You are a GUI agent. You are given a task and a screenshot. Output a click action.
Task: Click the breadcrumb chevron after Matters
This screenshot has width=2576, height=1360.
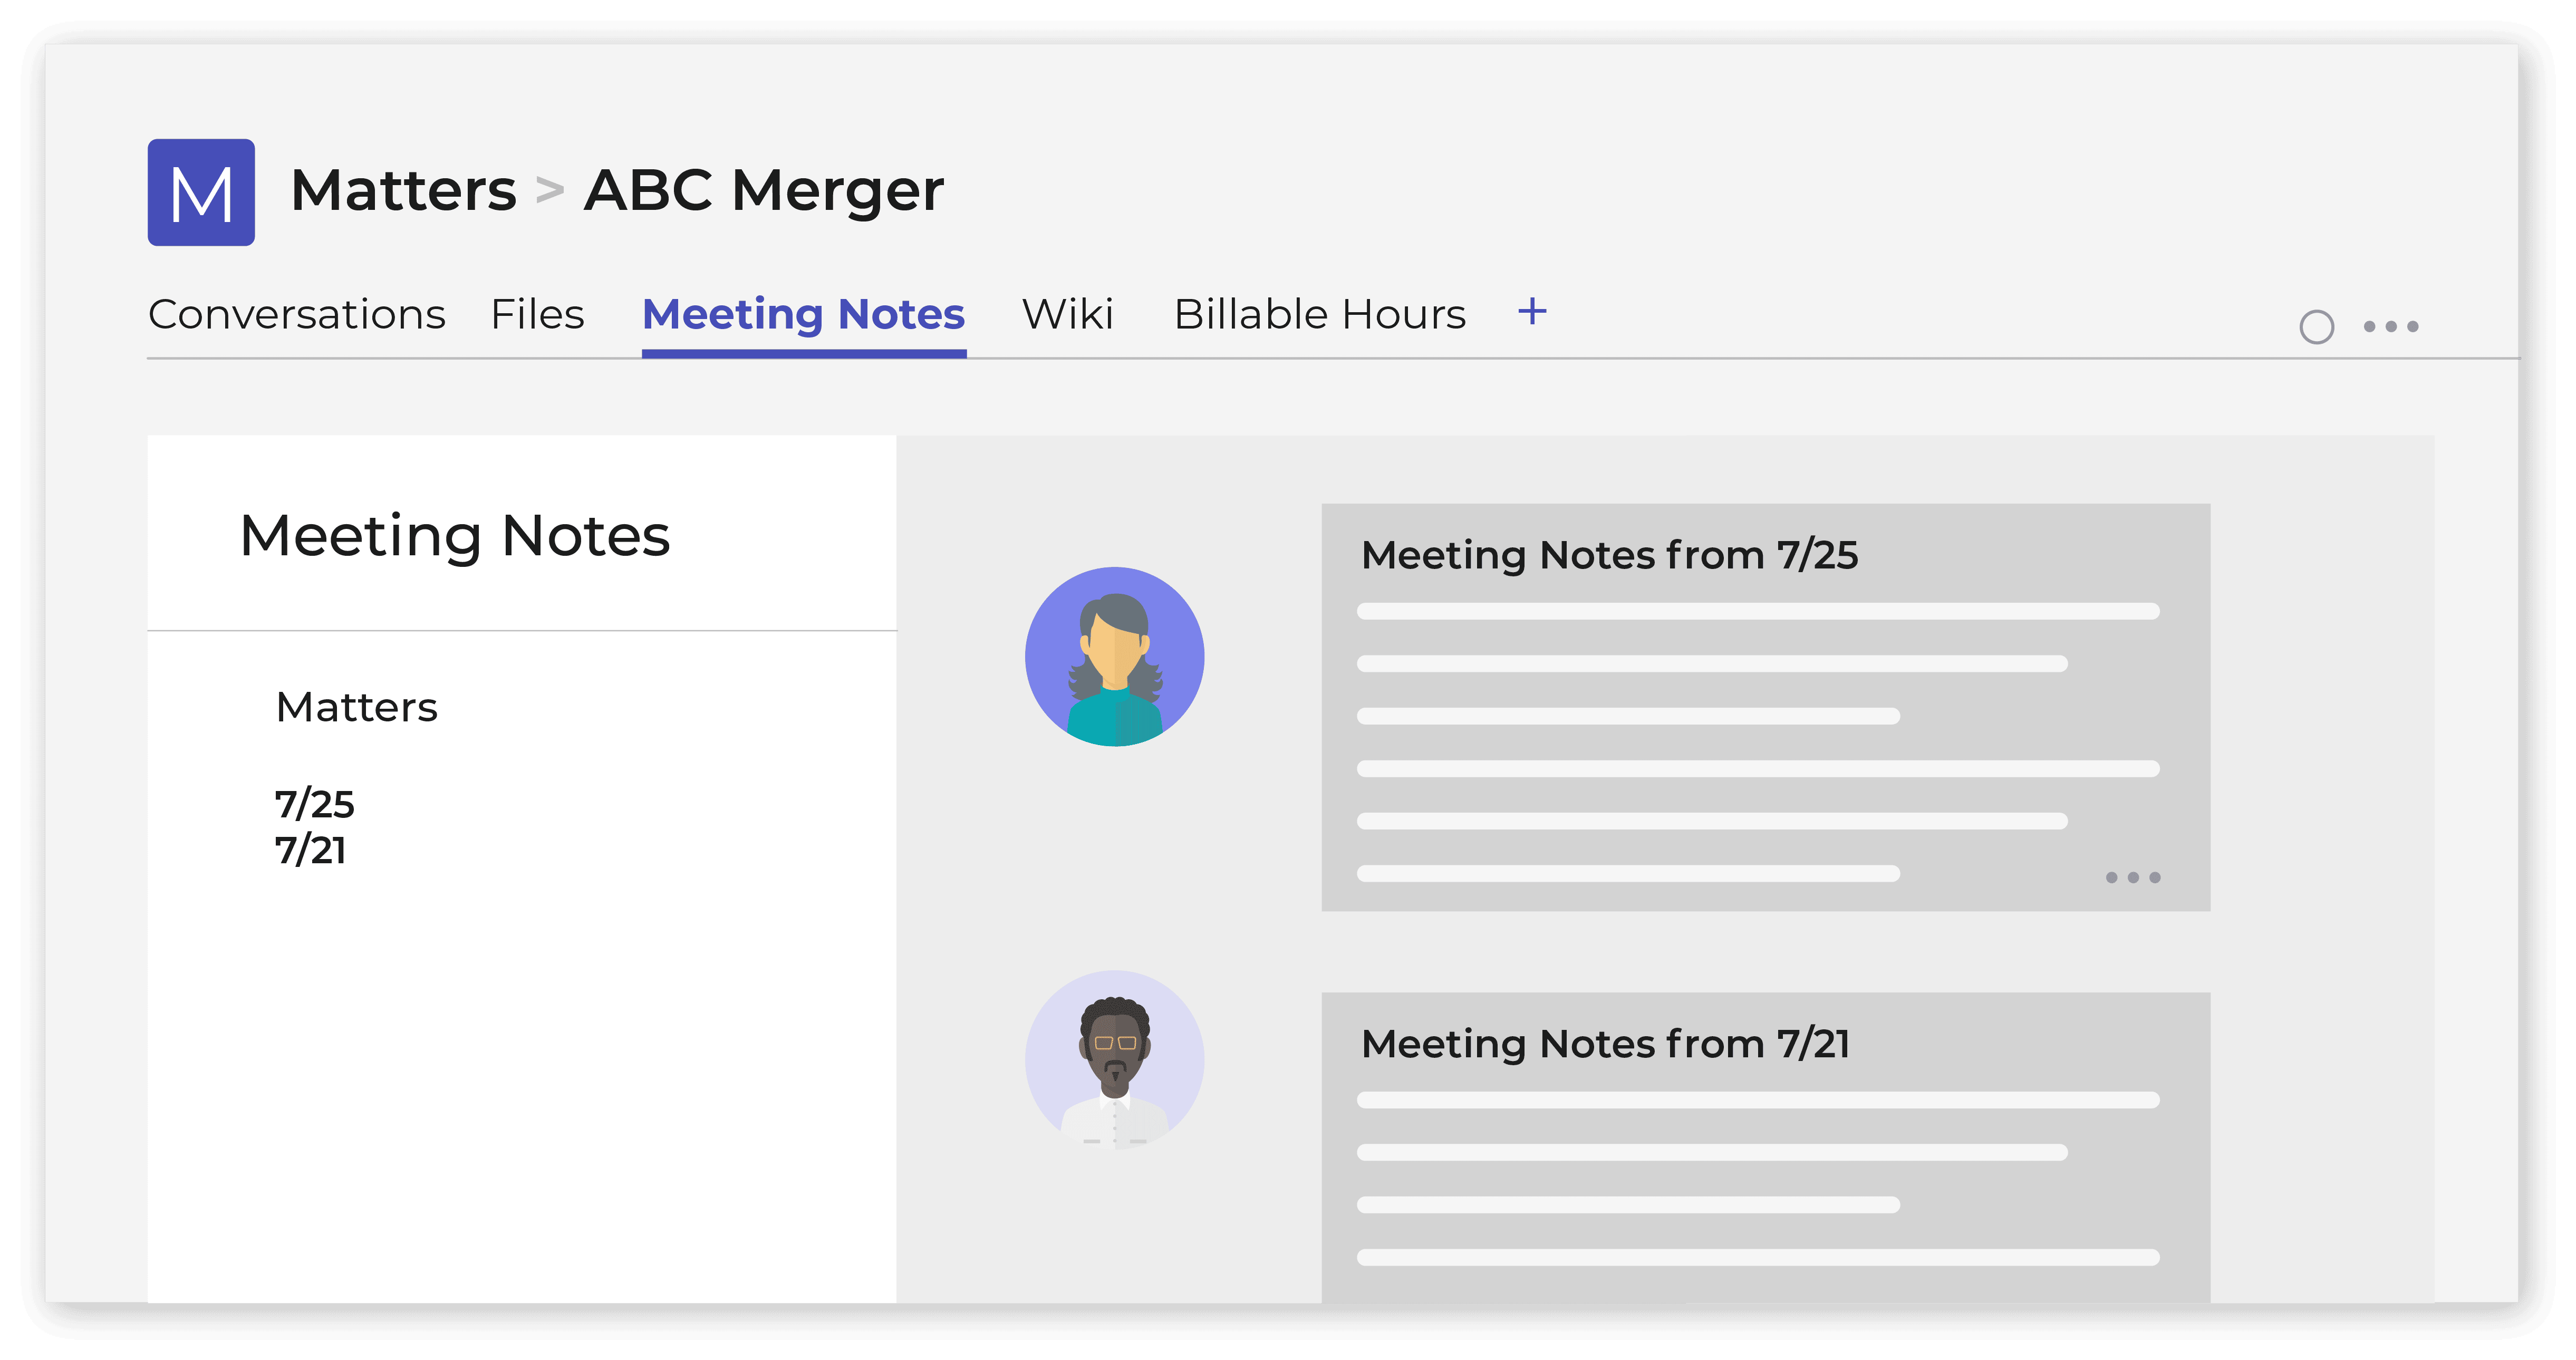[550, 189]
